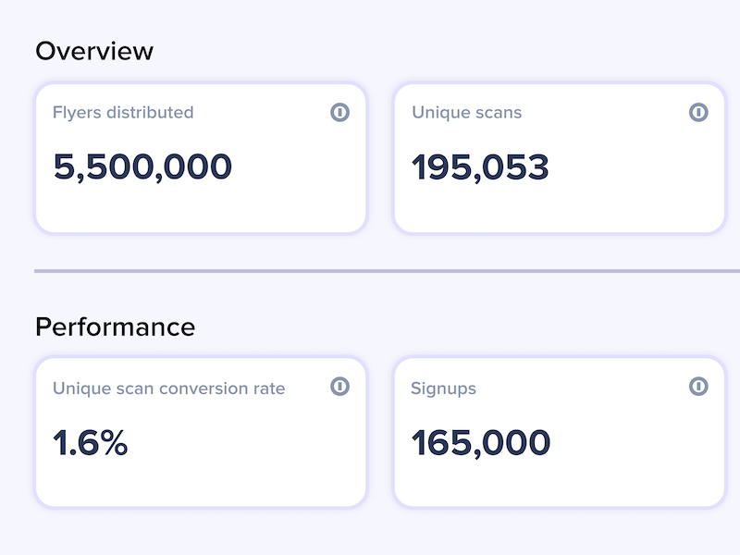Select the 195,053 unique scans value
Image resolution: width=740 pixels, height=555 pixels.
click(x=480, y=167)
